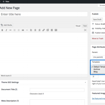This screenshot has height=105, width=105.
Task: Click the Publish calendar icon
Action: [93, 33]
